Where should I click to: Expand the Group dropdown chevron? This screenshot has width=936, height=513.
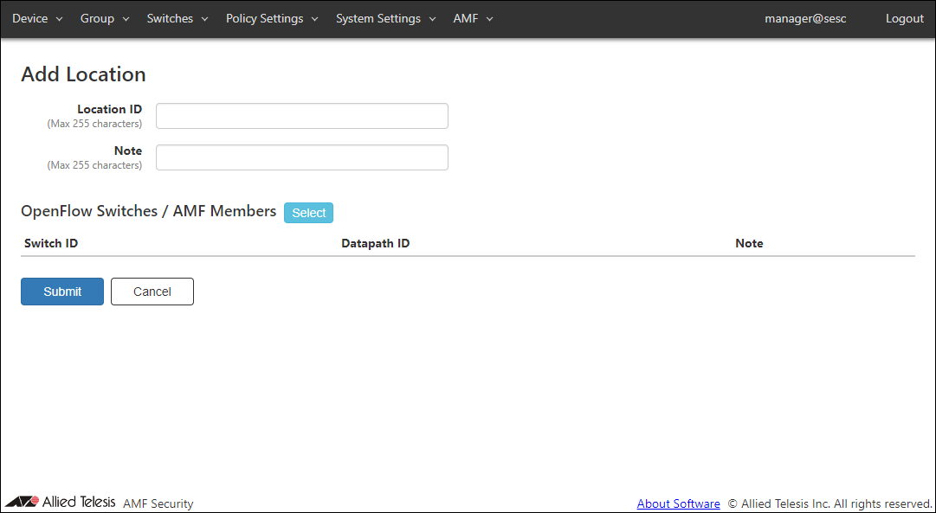click(x=126, y=19)
